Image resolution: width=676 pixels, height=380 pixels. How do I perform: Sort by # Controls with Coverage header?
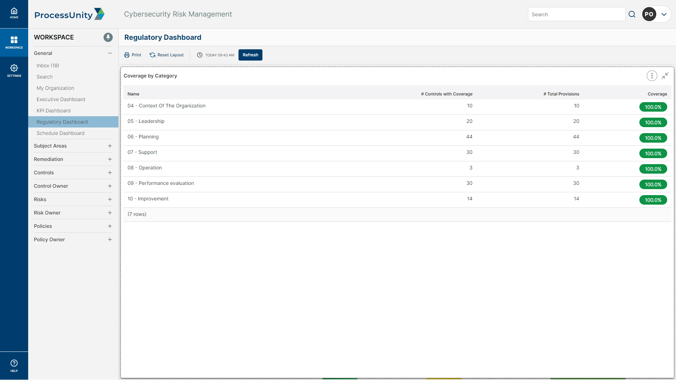click(447, 94)
